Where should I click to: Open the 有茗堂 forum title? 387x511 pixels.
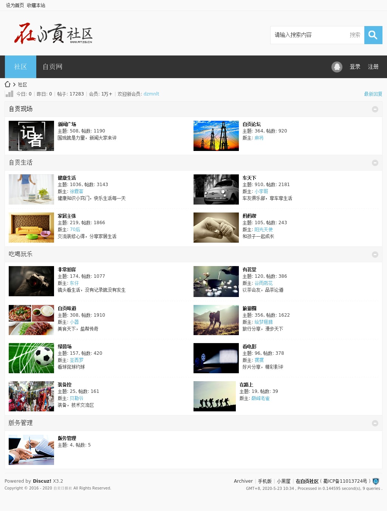[x=249, y=269]
